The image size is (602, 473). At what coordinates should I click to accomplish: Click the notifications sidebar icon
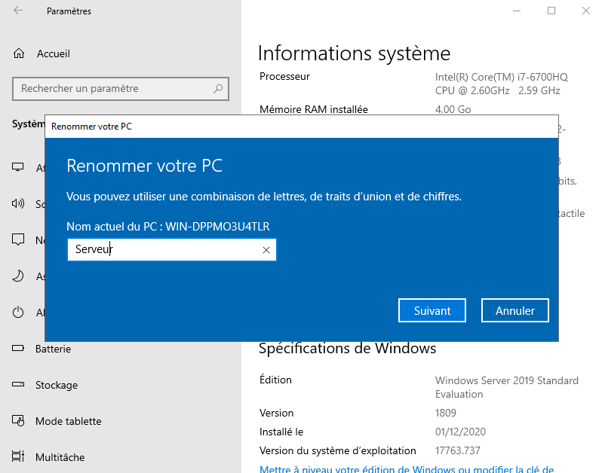coord(18,240)
